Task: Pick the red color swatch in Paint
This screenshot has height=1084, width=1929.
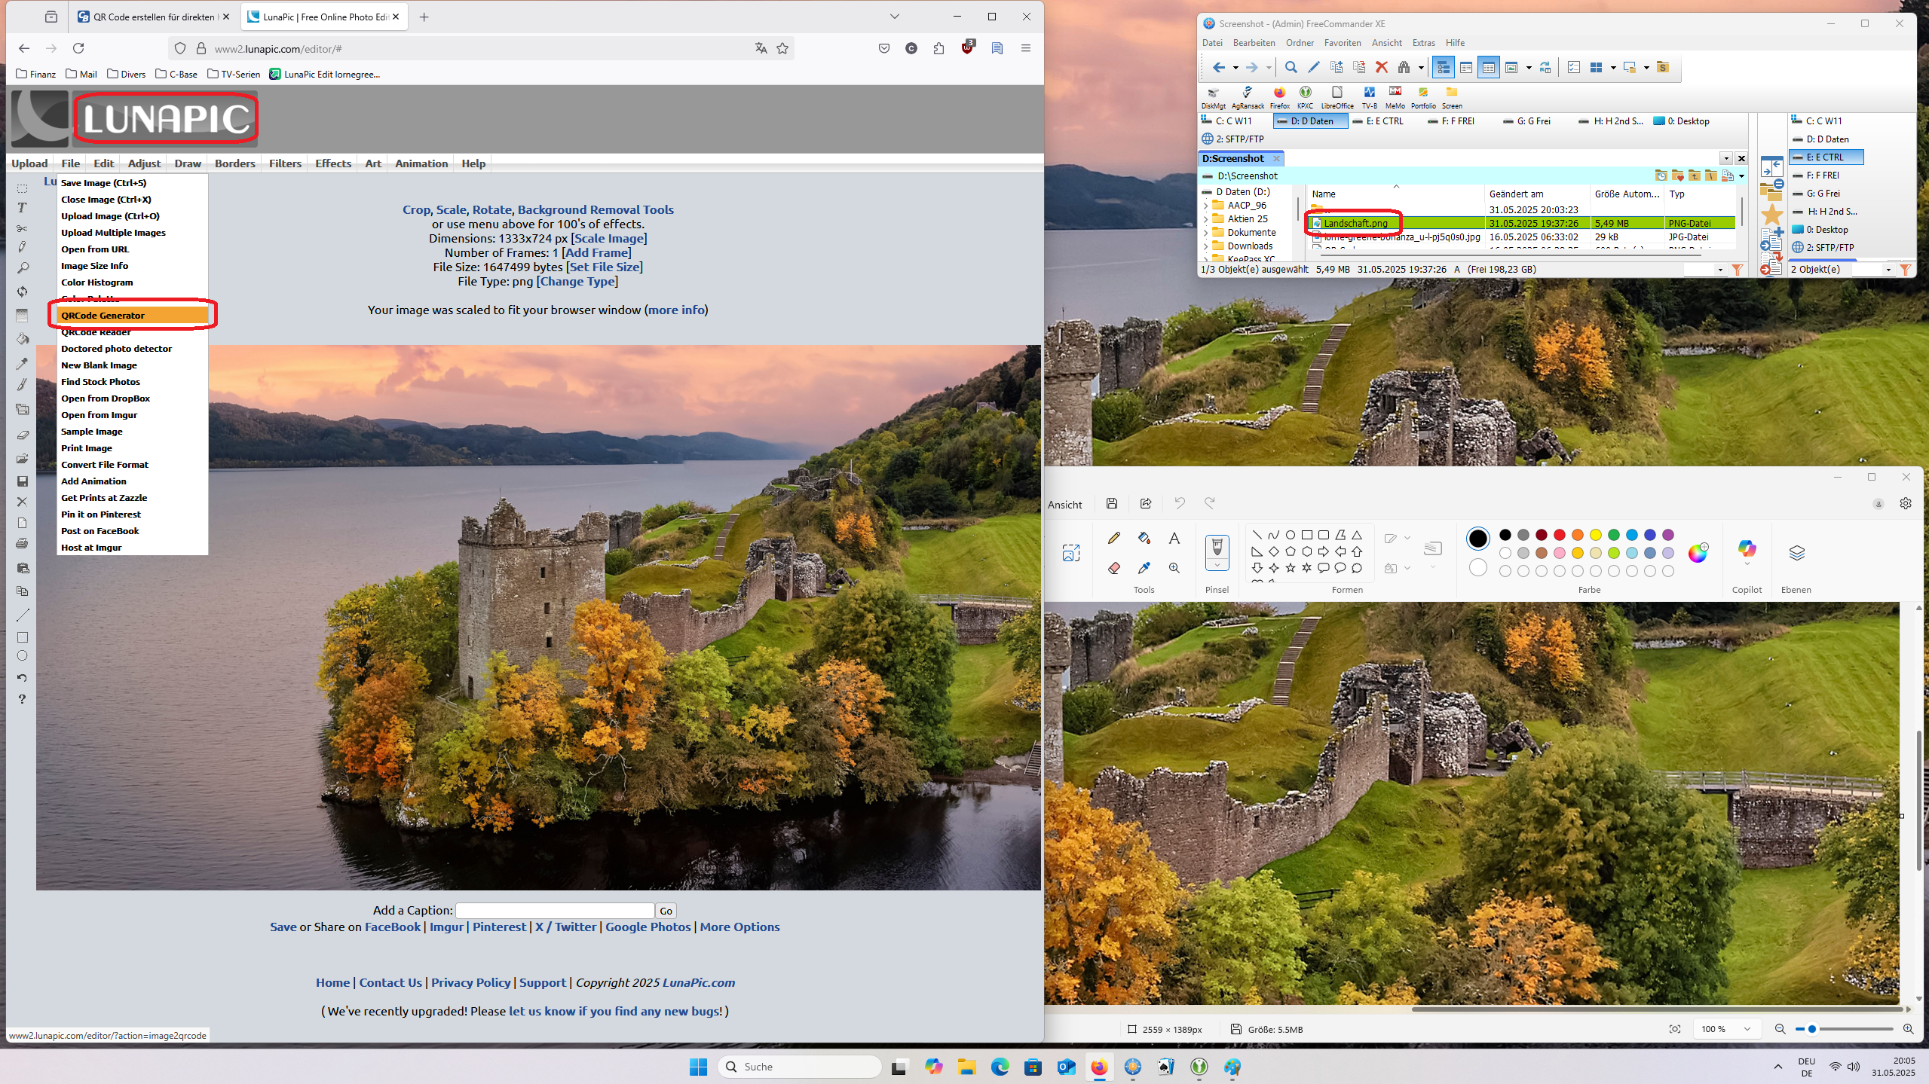Action: click(1559, 535)
